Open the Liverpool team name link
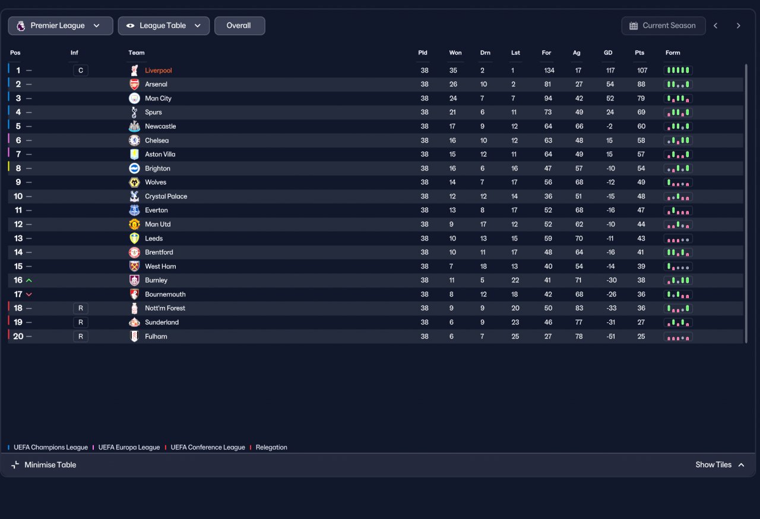760x519 pixels. coord(159,71)
